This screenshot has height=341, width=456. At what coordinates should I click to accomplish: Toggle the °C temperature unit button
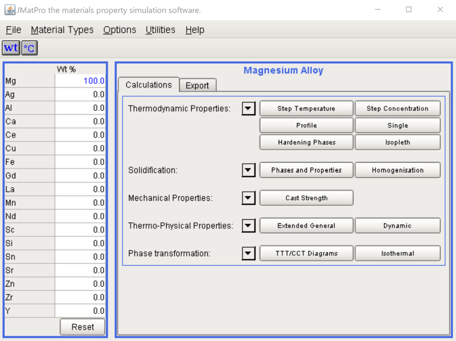pos(29,48)
